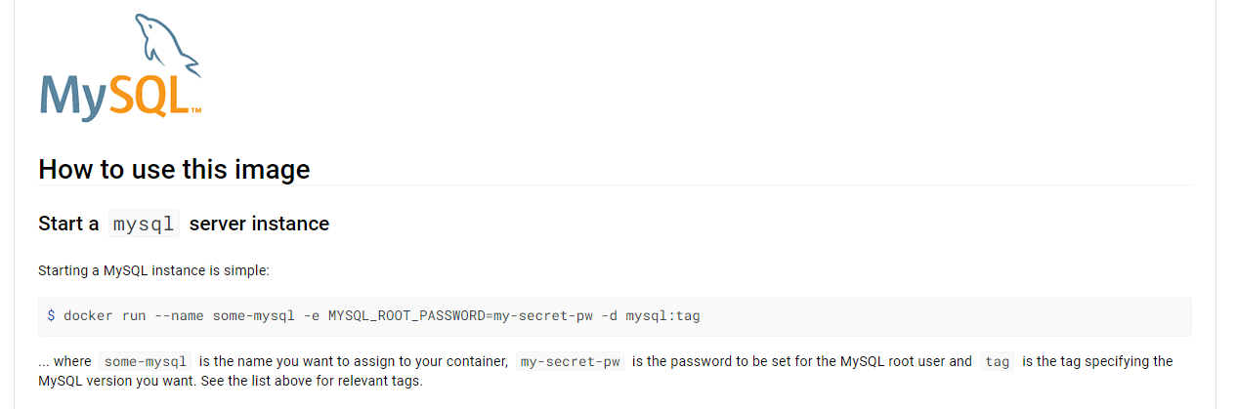Click the inline 'some-mysql' code in the paragraph
This screenshot has width=1237, height=409.
point(145,361)
